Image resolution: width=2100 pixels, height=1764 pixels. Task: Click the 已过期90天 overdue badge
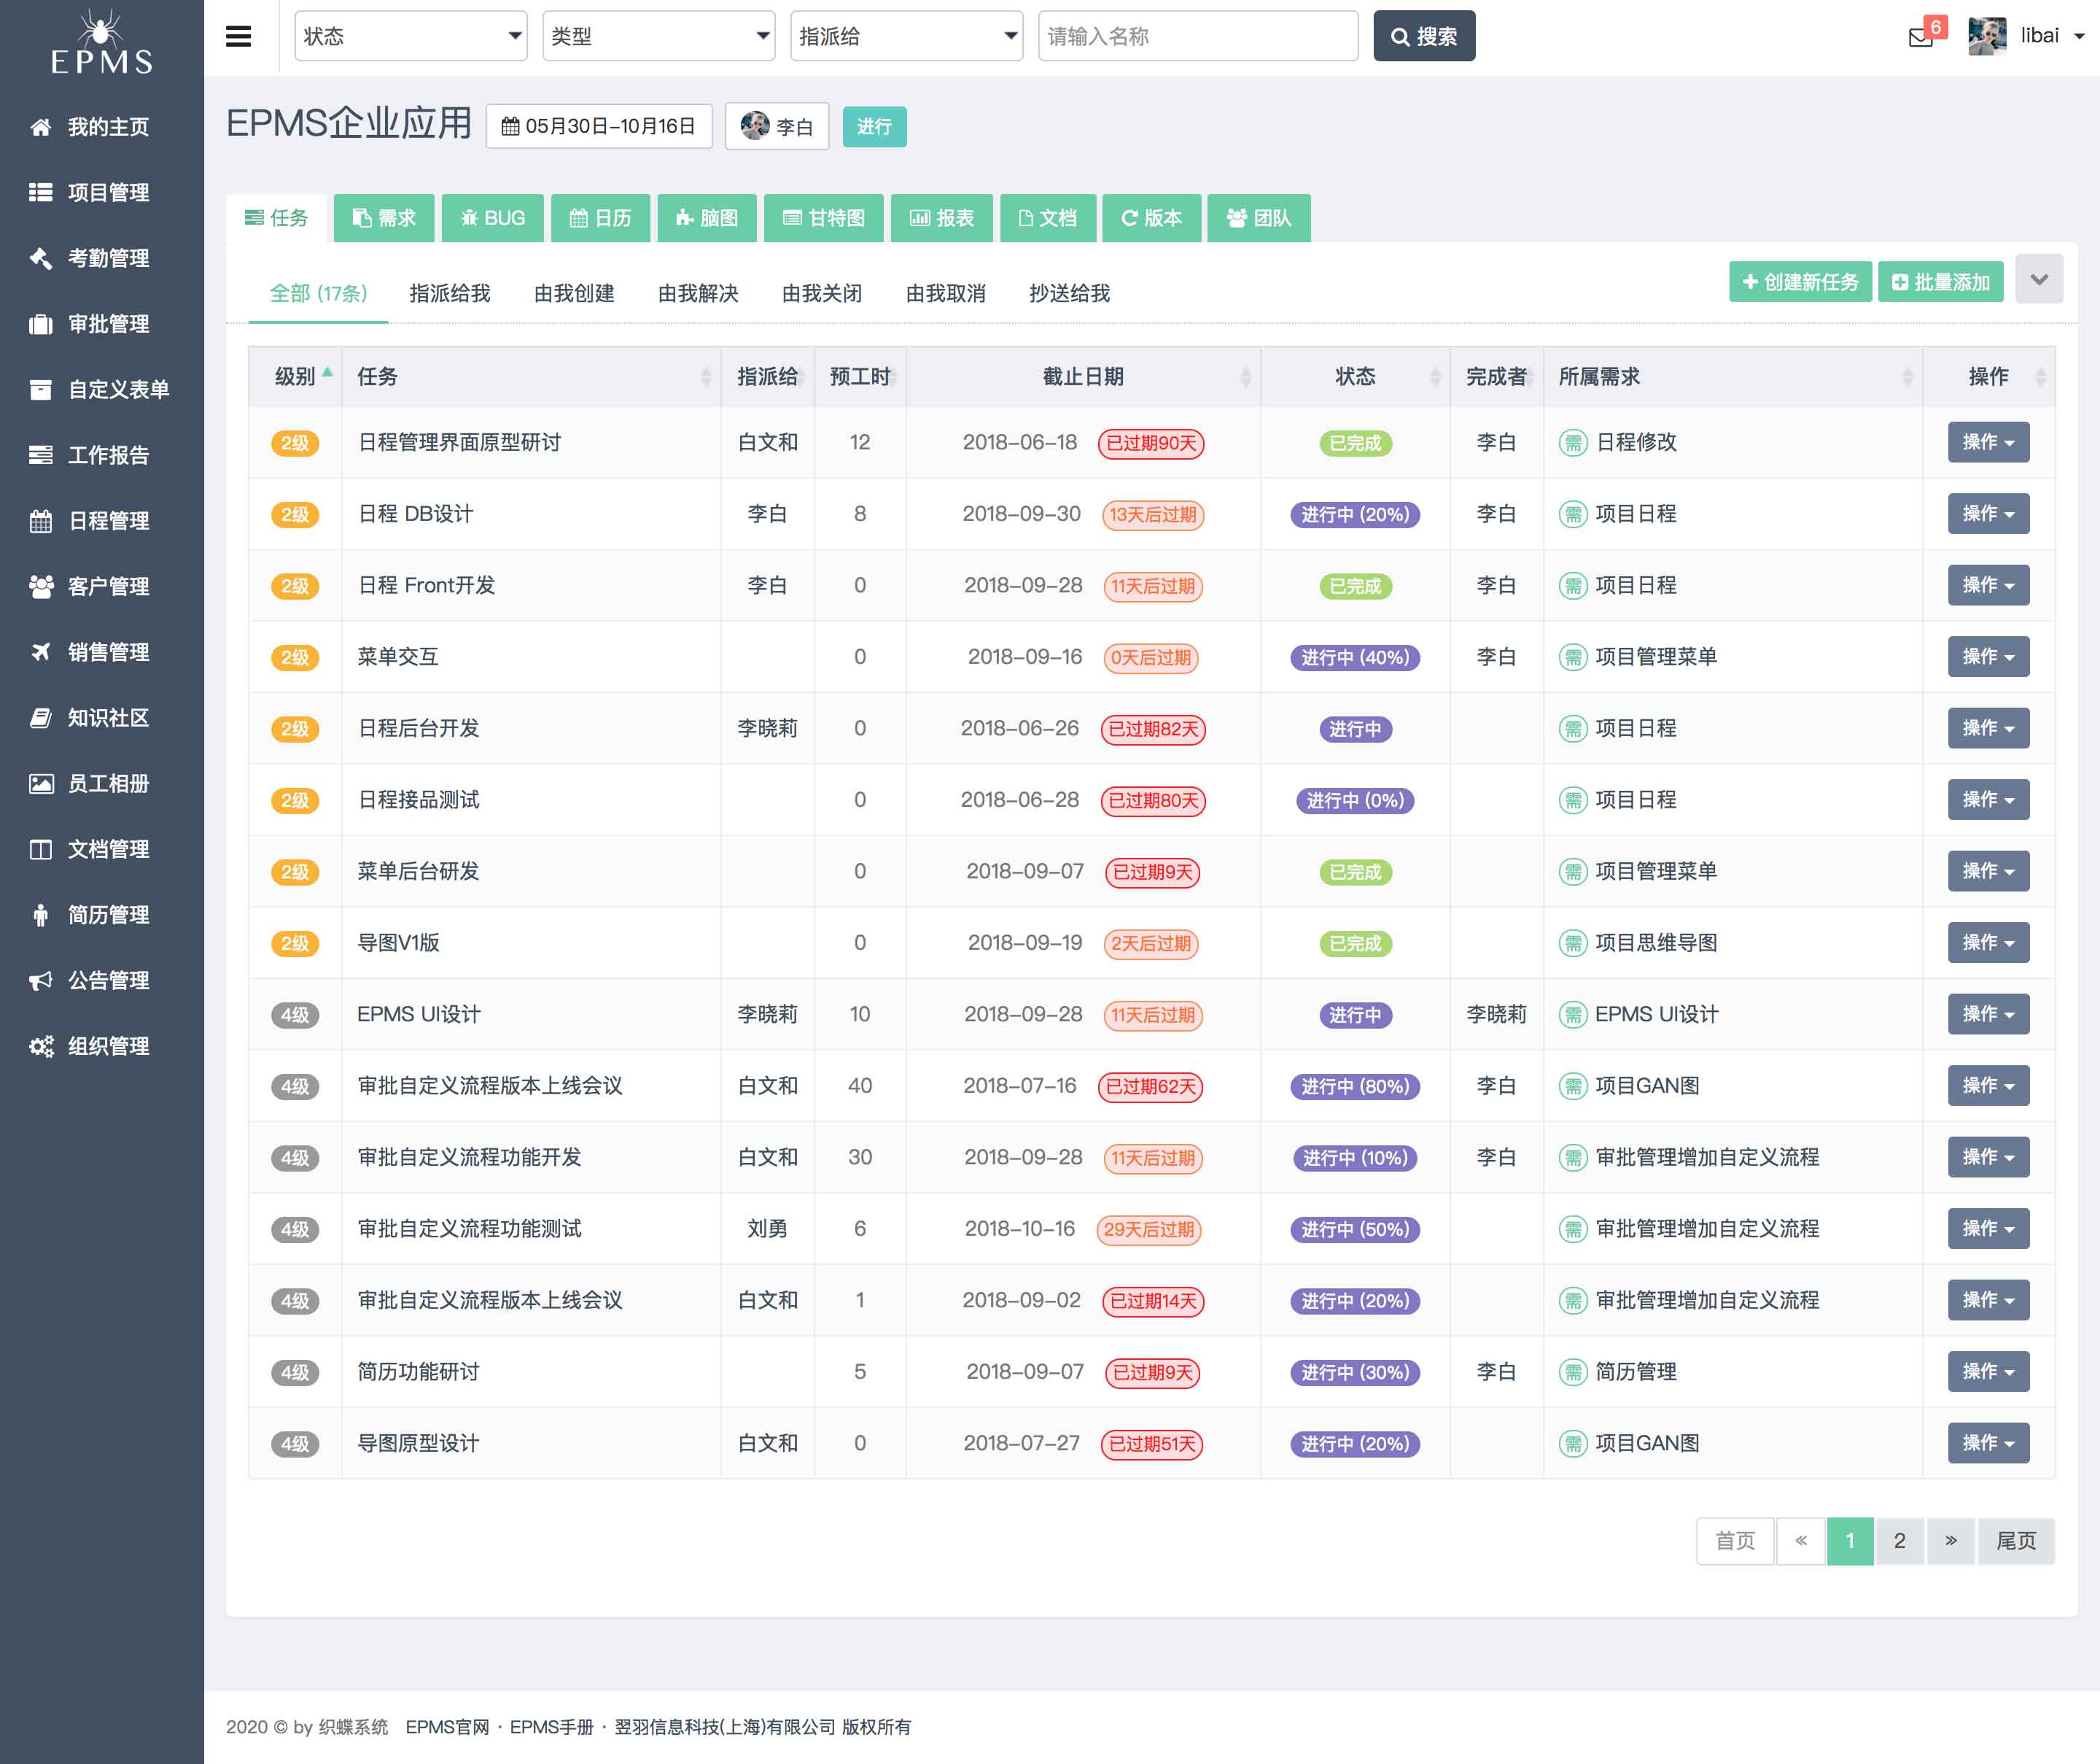(1151, 444)
